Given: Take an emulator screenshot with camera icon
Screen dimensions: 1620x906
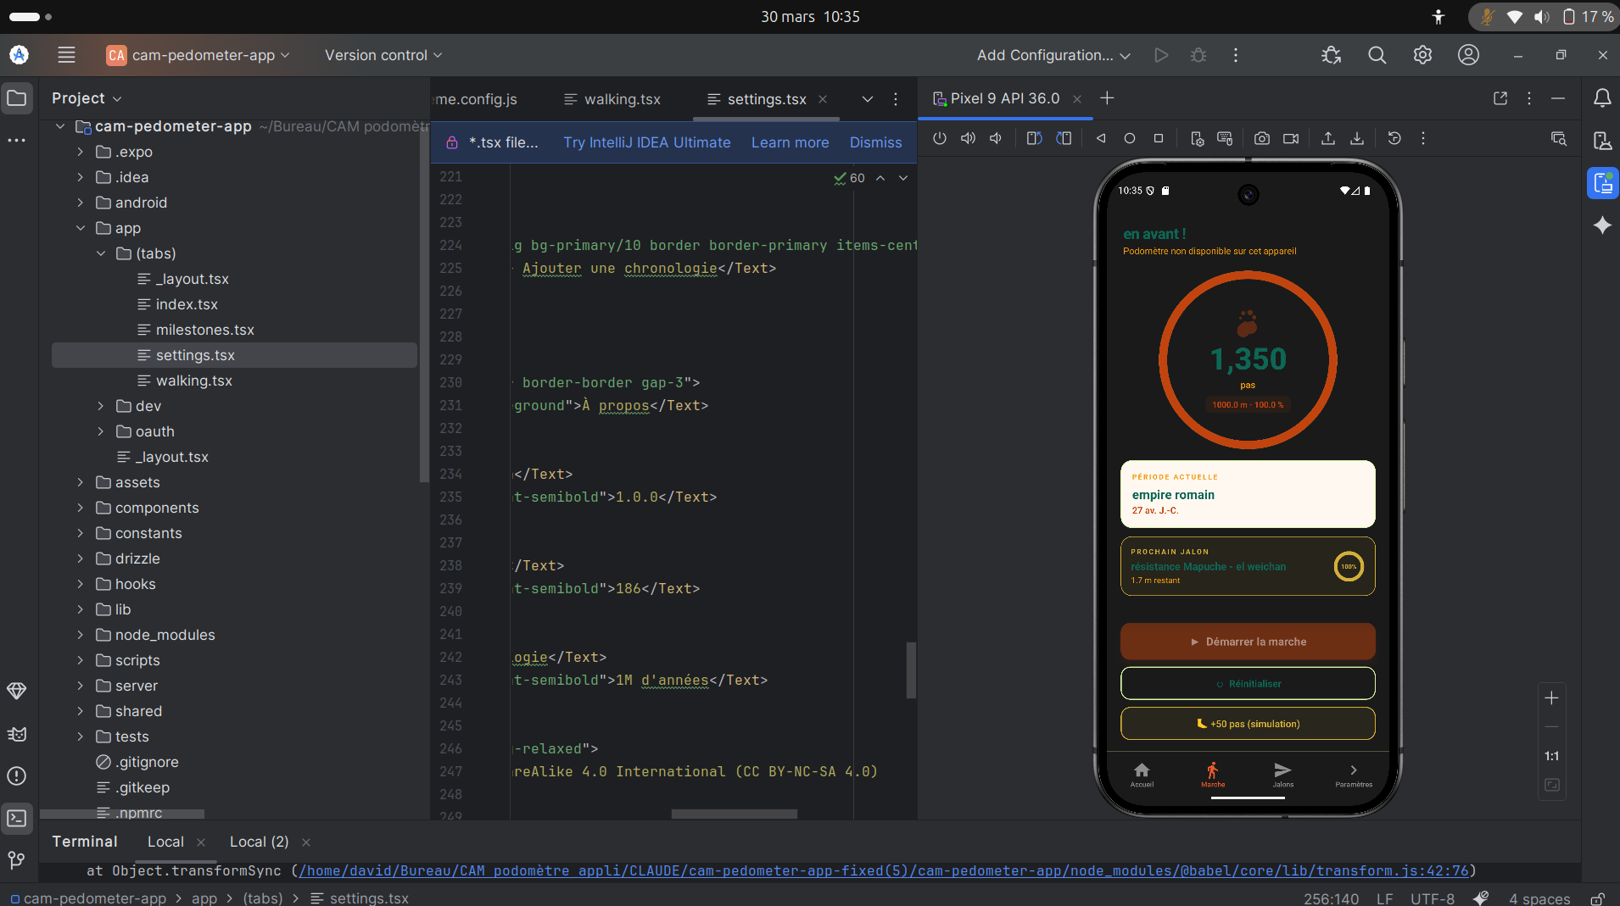Looking at the screenshot, I should (x=1262, y=138).
